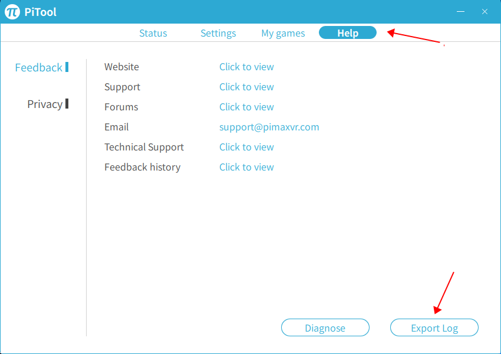Open the Settings tab
Screen dimensions: 501x354
tap(218, 33)
